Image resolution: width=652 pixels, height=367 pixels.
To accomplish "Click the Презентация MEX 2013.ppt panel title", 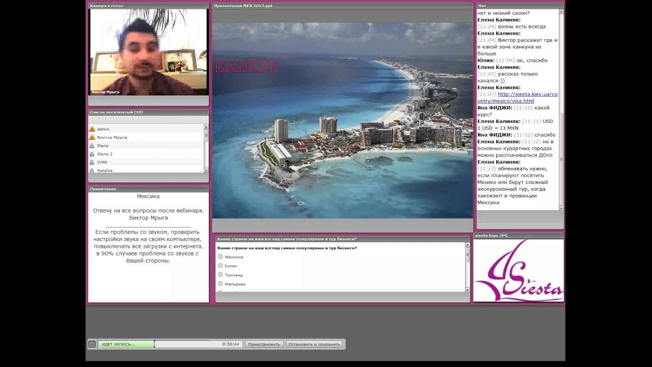I will tap(243, 6).
